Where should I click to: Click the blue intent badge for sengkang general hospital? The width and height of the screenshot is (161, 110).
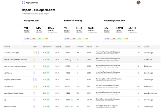34,80
